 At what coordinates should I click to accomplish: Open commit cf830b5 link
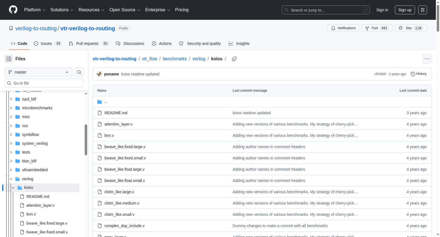[380, 74]
